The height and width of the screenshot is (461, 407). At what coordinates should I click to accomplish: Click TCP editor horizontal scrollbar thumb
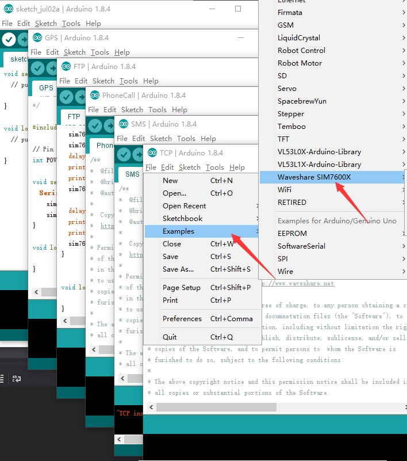click(x=216, y=407)
